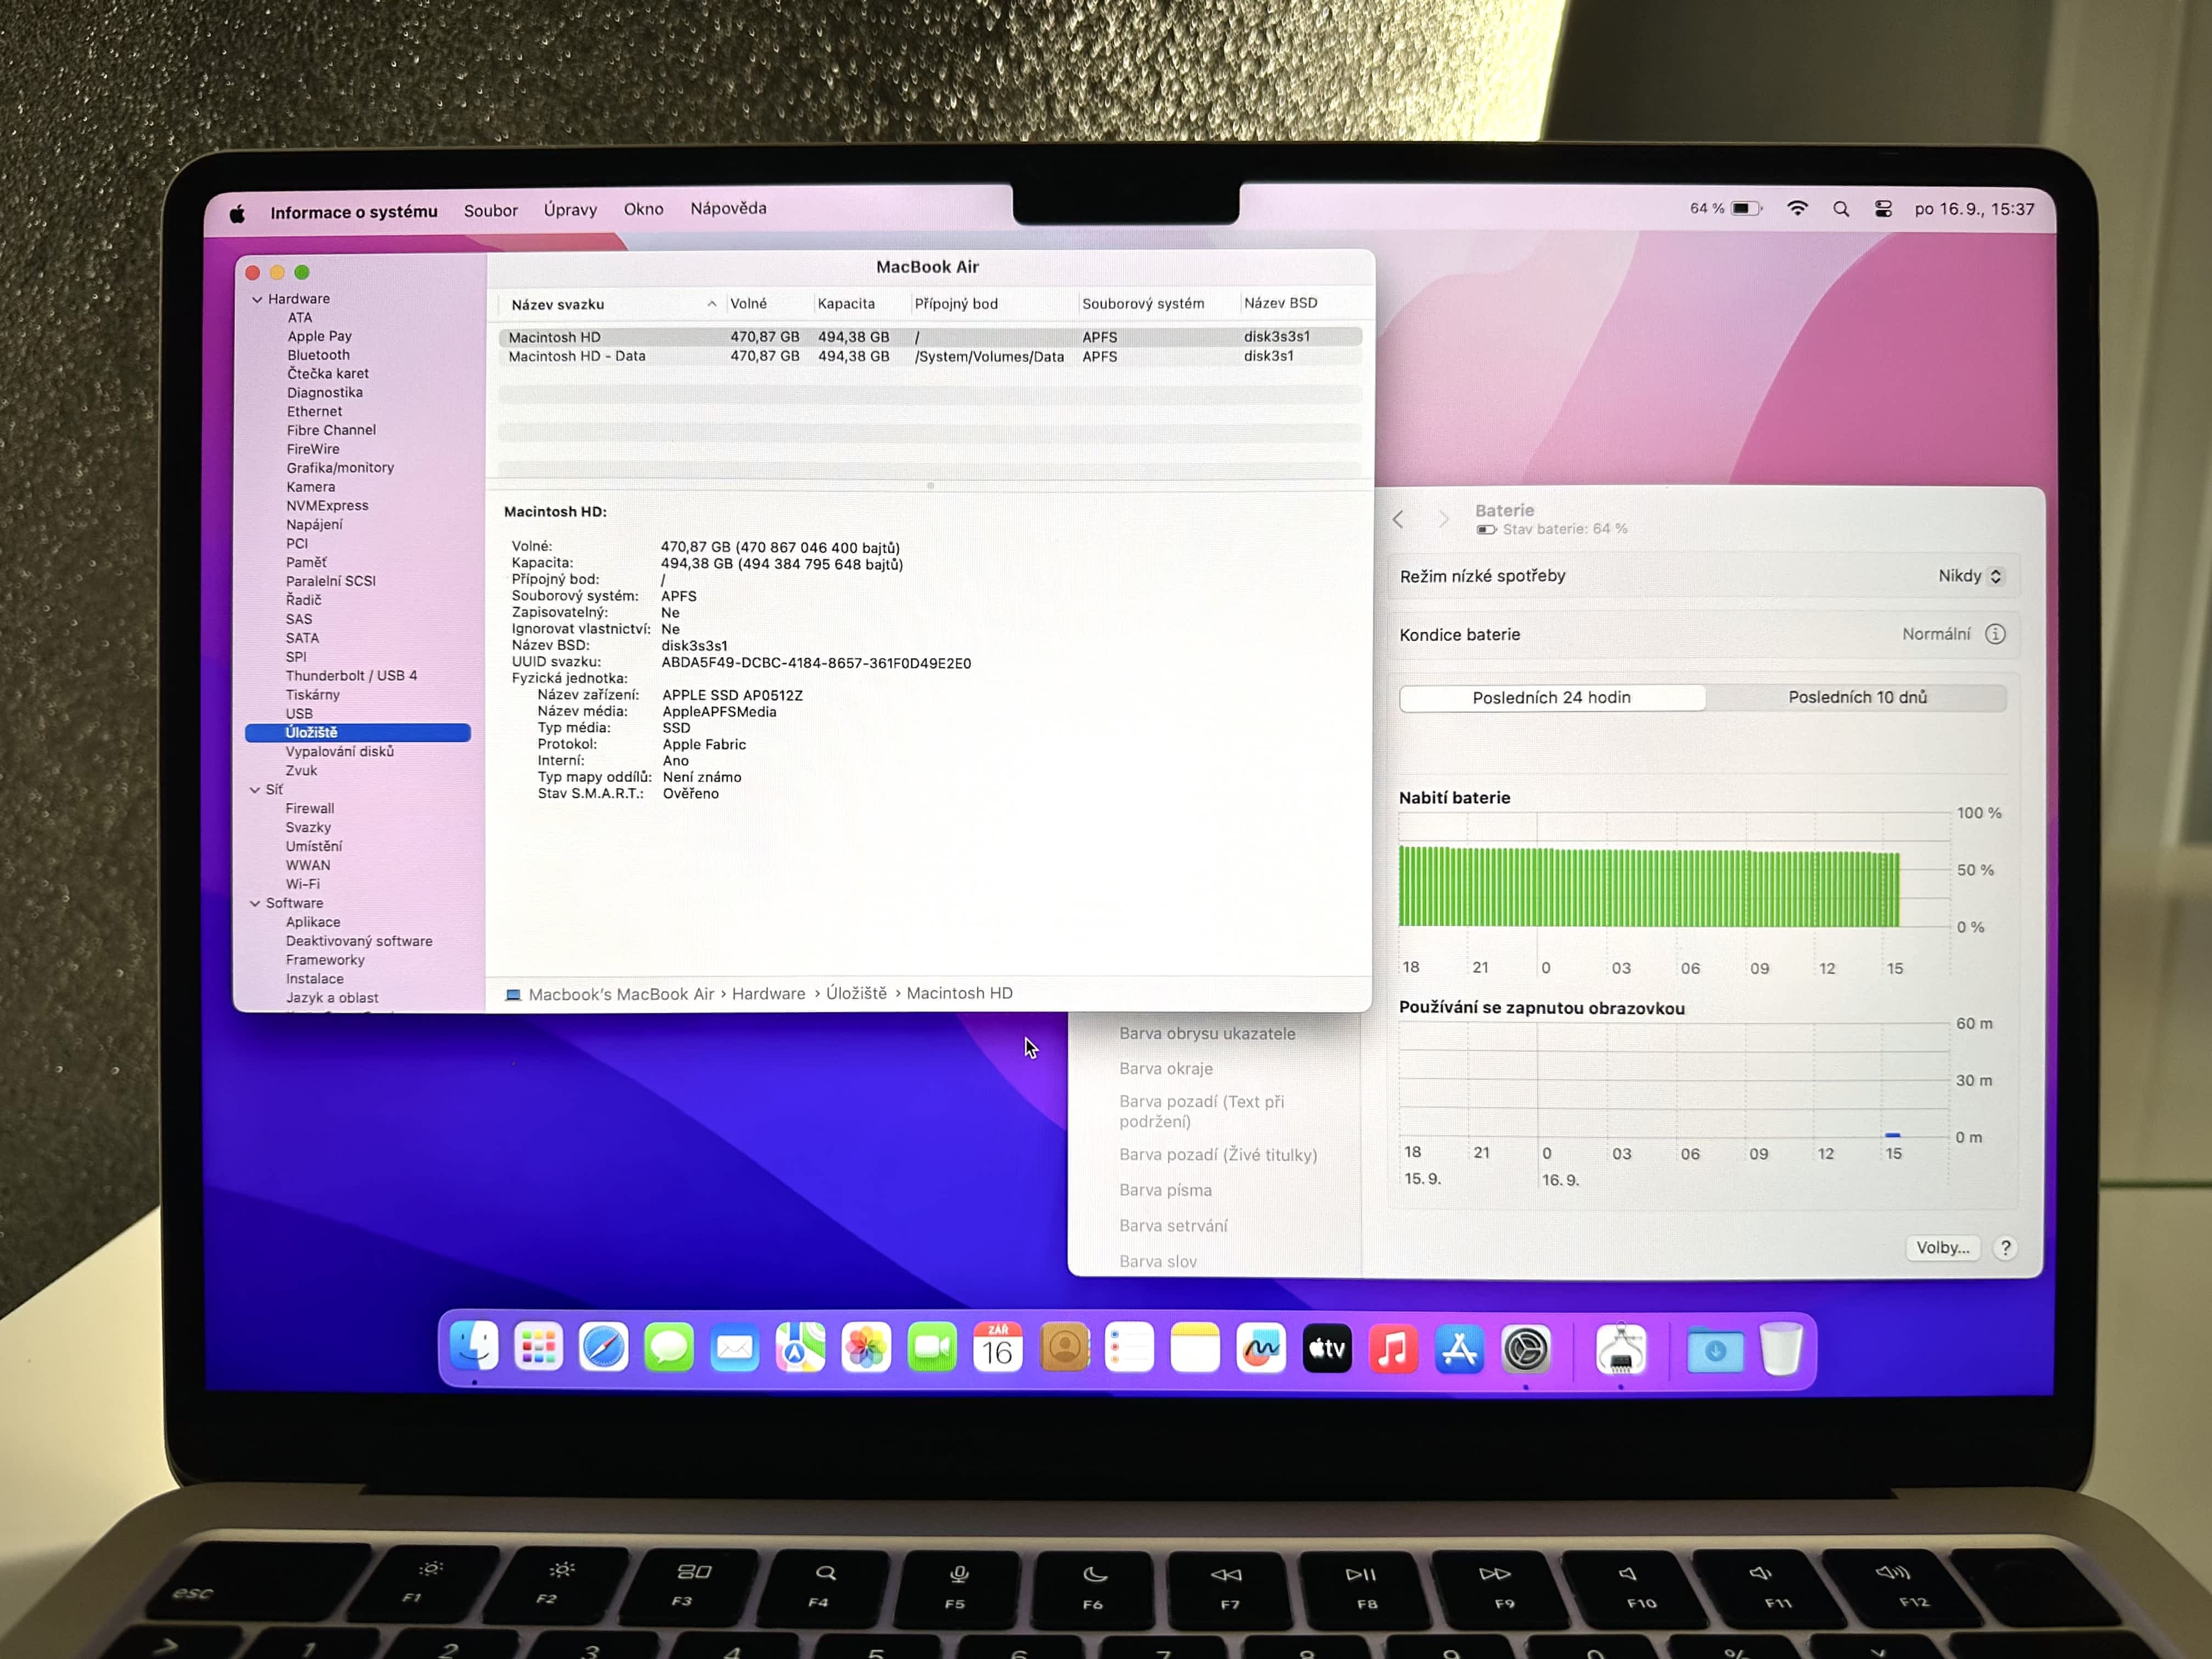Open the Soubor menu
Viewport: 2212px width, 1659px height.
pyautogui.click(x=490, y=211)
